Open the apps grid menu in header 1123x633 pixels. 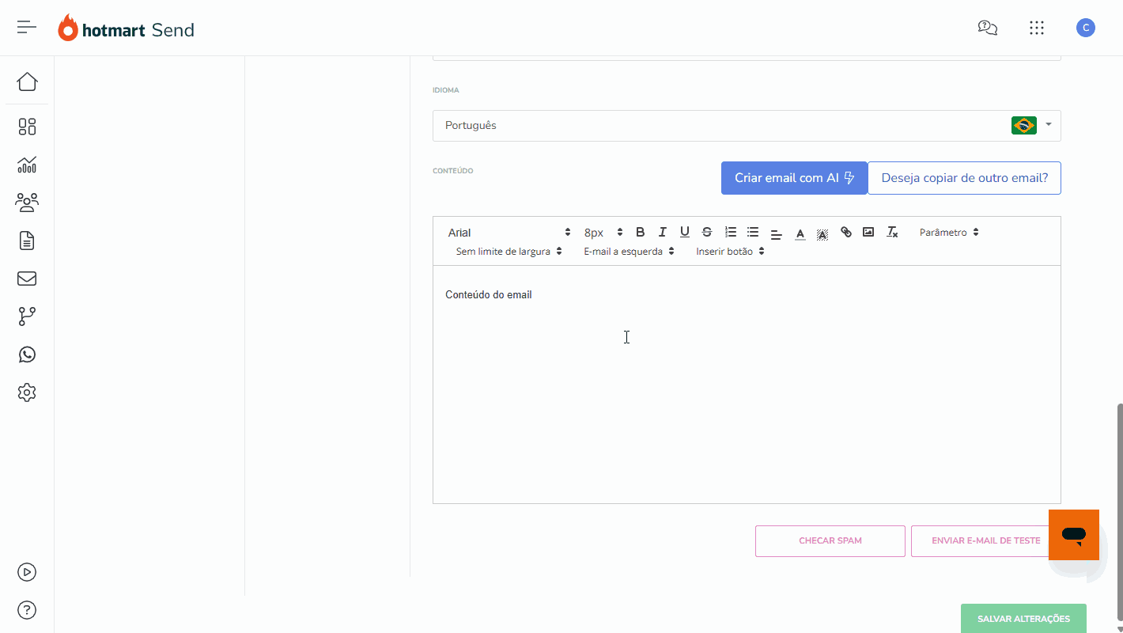click(1037, 28)
